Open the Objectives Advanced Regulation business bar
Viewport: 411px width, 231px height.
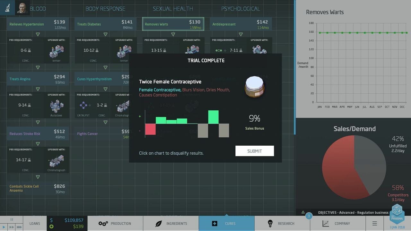[353, 212]
